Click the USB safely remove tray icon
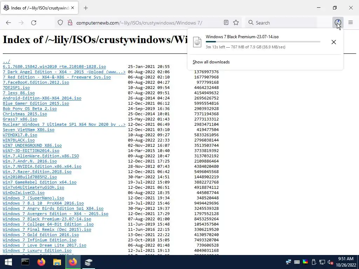The image size is (359, 269). 314,262
